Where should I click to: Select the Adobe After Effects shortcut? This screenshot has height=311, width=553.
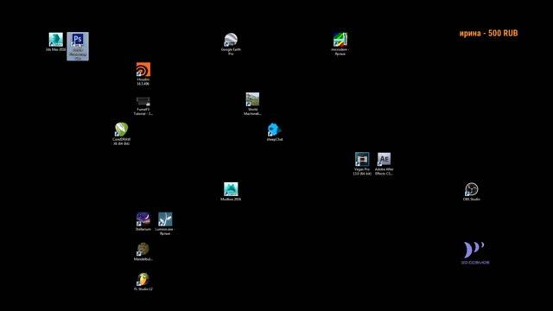tap(384, 164)
